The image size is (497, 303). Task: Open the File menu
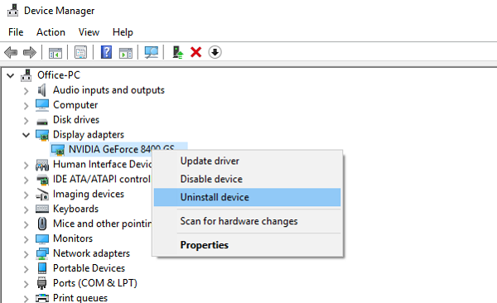16,32
